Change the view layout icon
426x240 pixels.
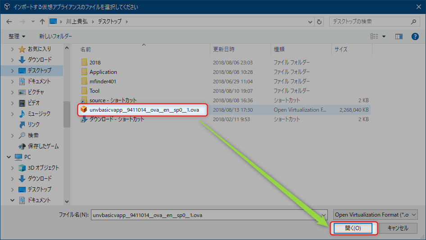pos(374,36)
